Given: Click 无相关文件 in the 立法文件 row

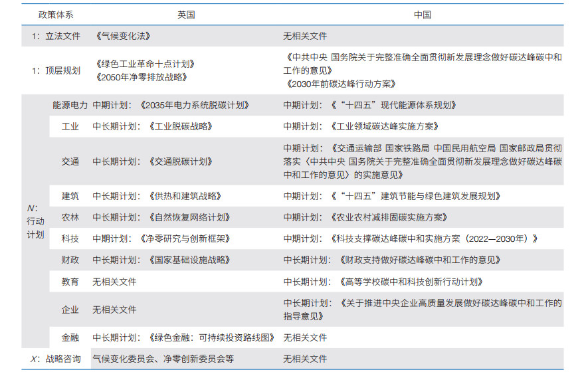Looking at the screenshot, I should coord(305,36).
